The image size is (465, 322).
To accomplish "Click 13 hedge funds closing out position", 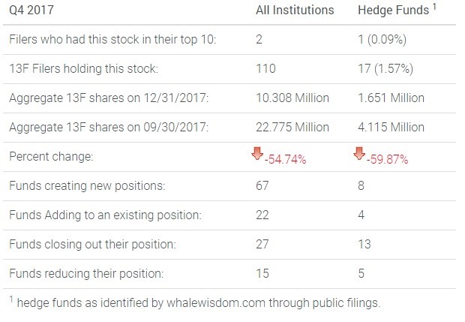I will pyautogui.click(x=364, y=245).
